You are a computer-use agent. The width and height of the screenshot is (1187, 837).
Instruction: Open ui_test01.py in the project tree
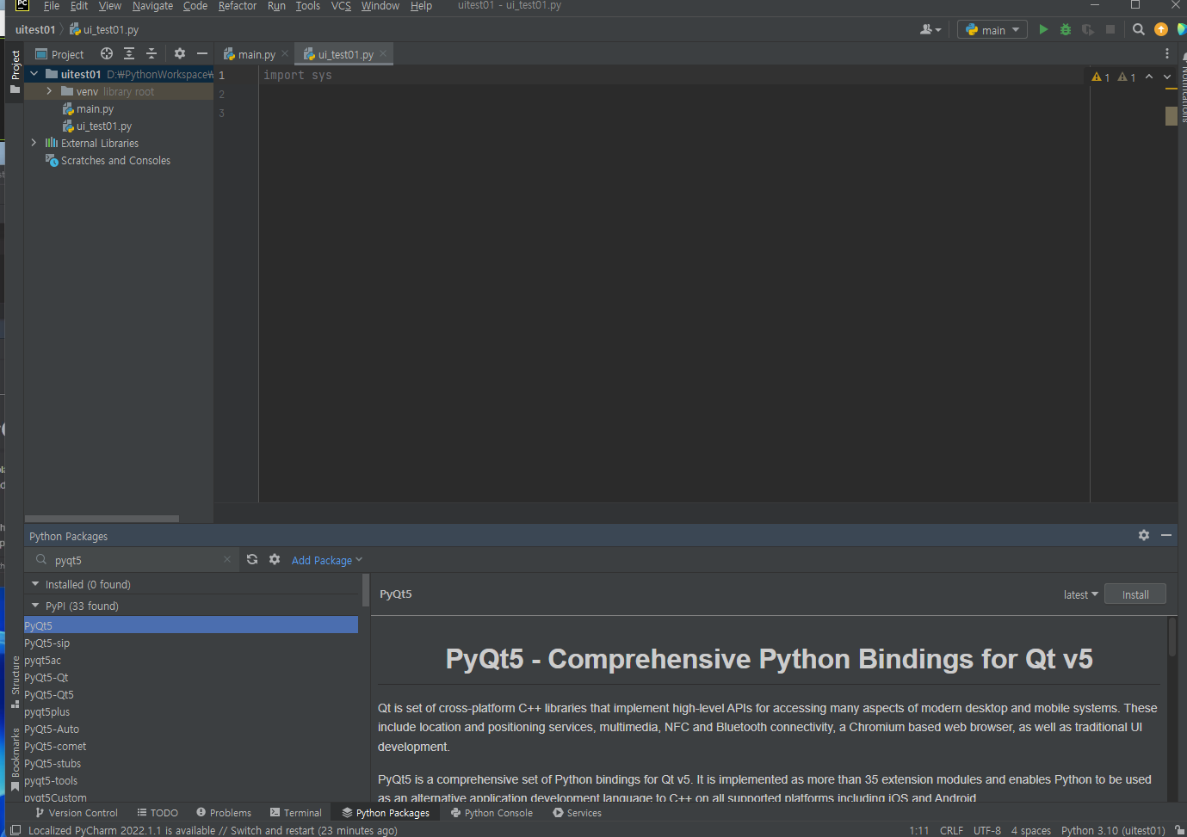103,126
